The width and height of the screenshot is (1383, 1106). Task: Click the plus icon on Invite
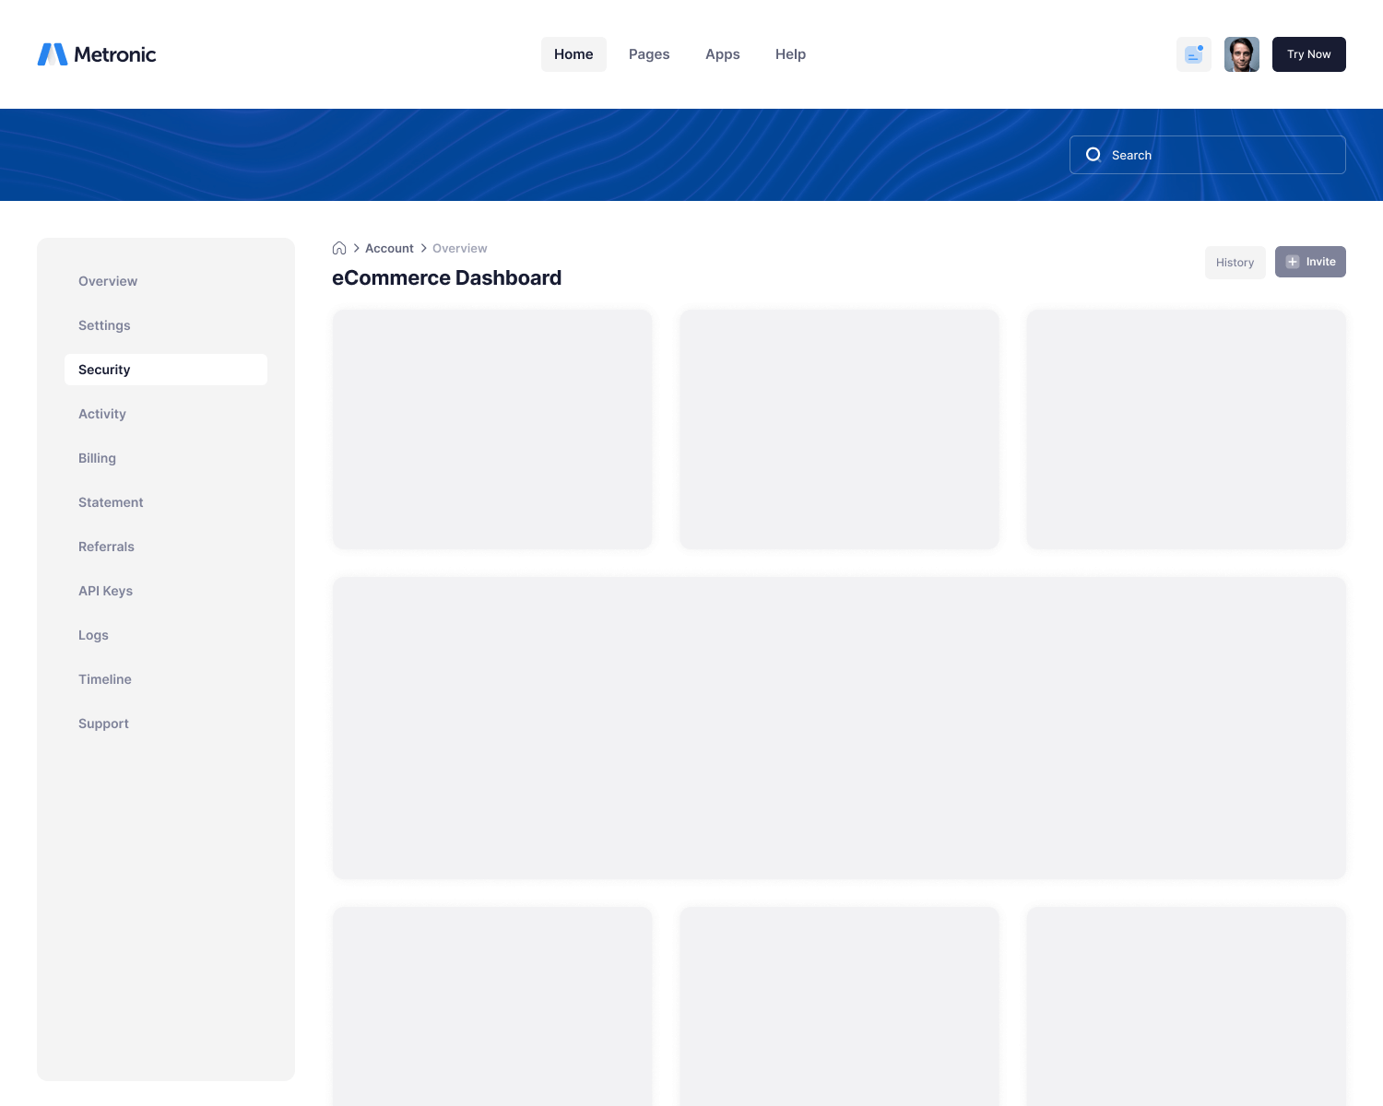1293,262
